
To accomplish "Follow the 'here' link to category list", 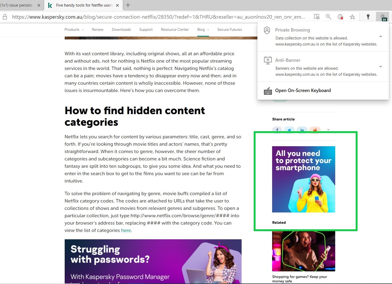I will (126, 230).
